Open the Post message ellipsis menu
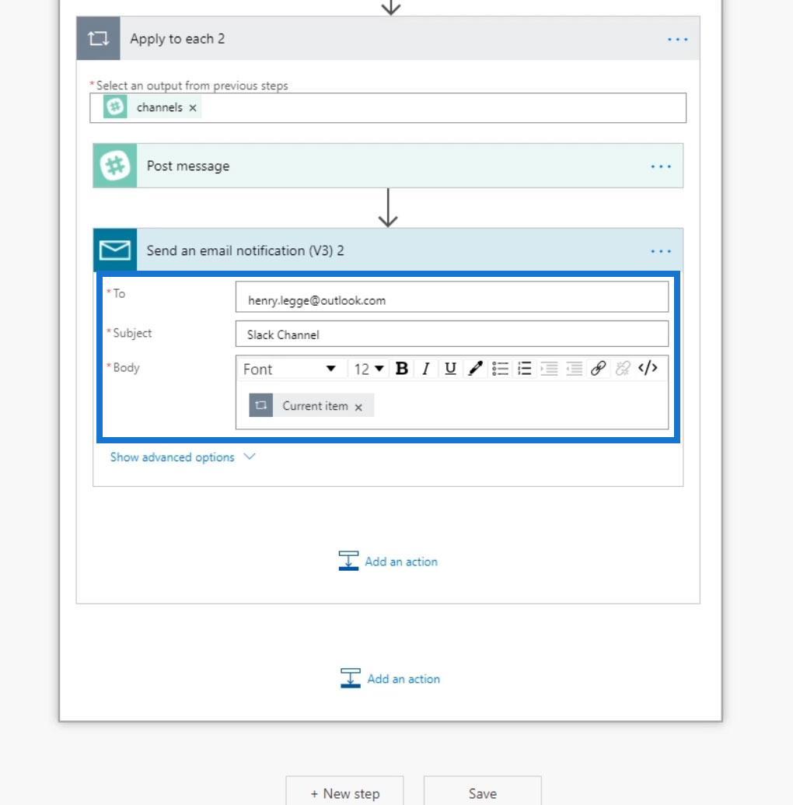 click(x=661, y=166)
